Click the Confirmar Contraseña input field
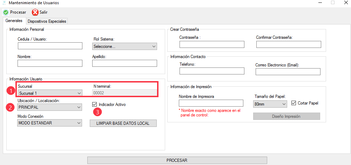 tap(289, 44)
